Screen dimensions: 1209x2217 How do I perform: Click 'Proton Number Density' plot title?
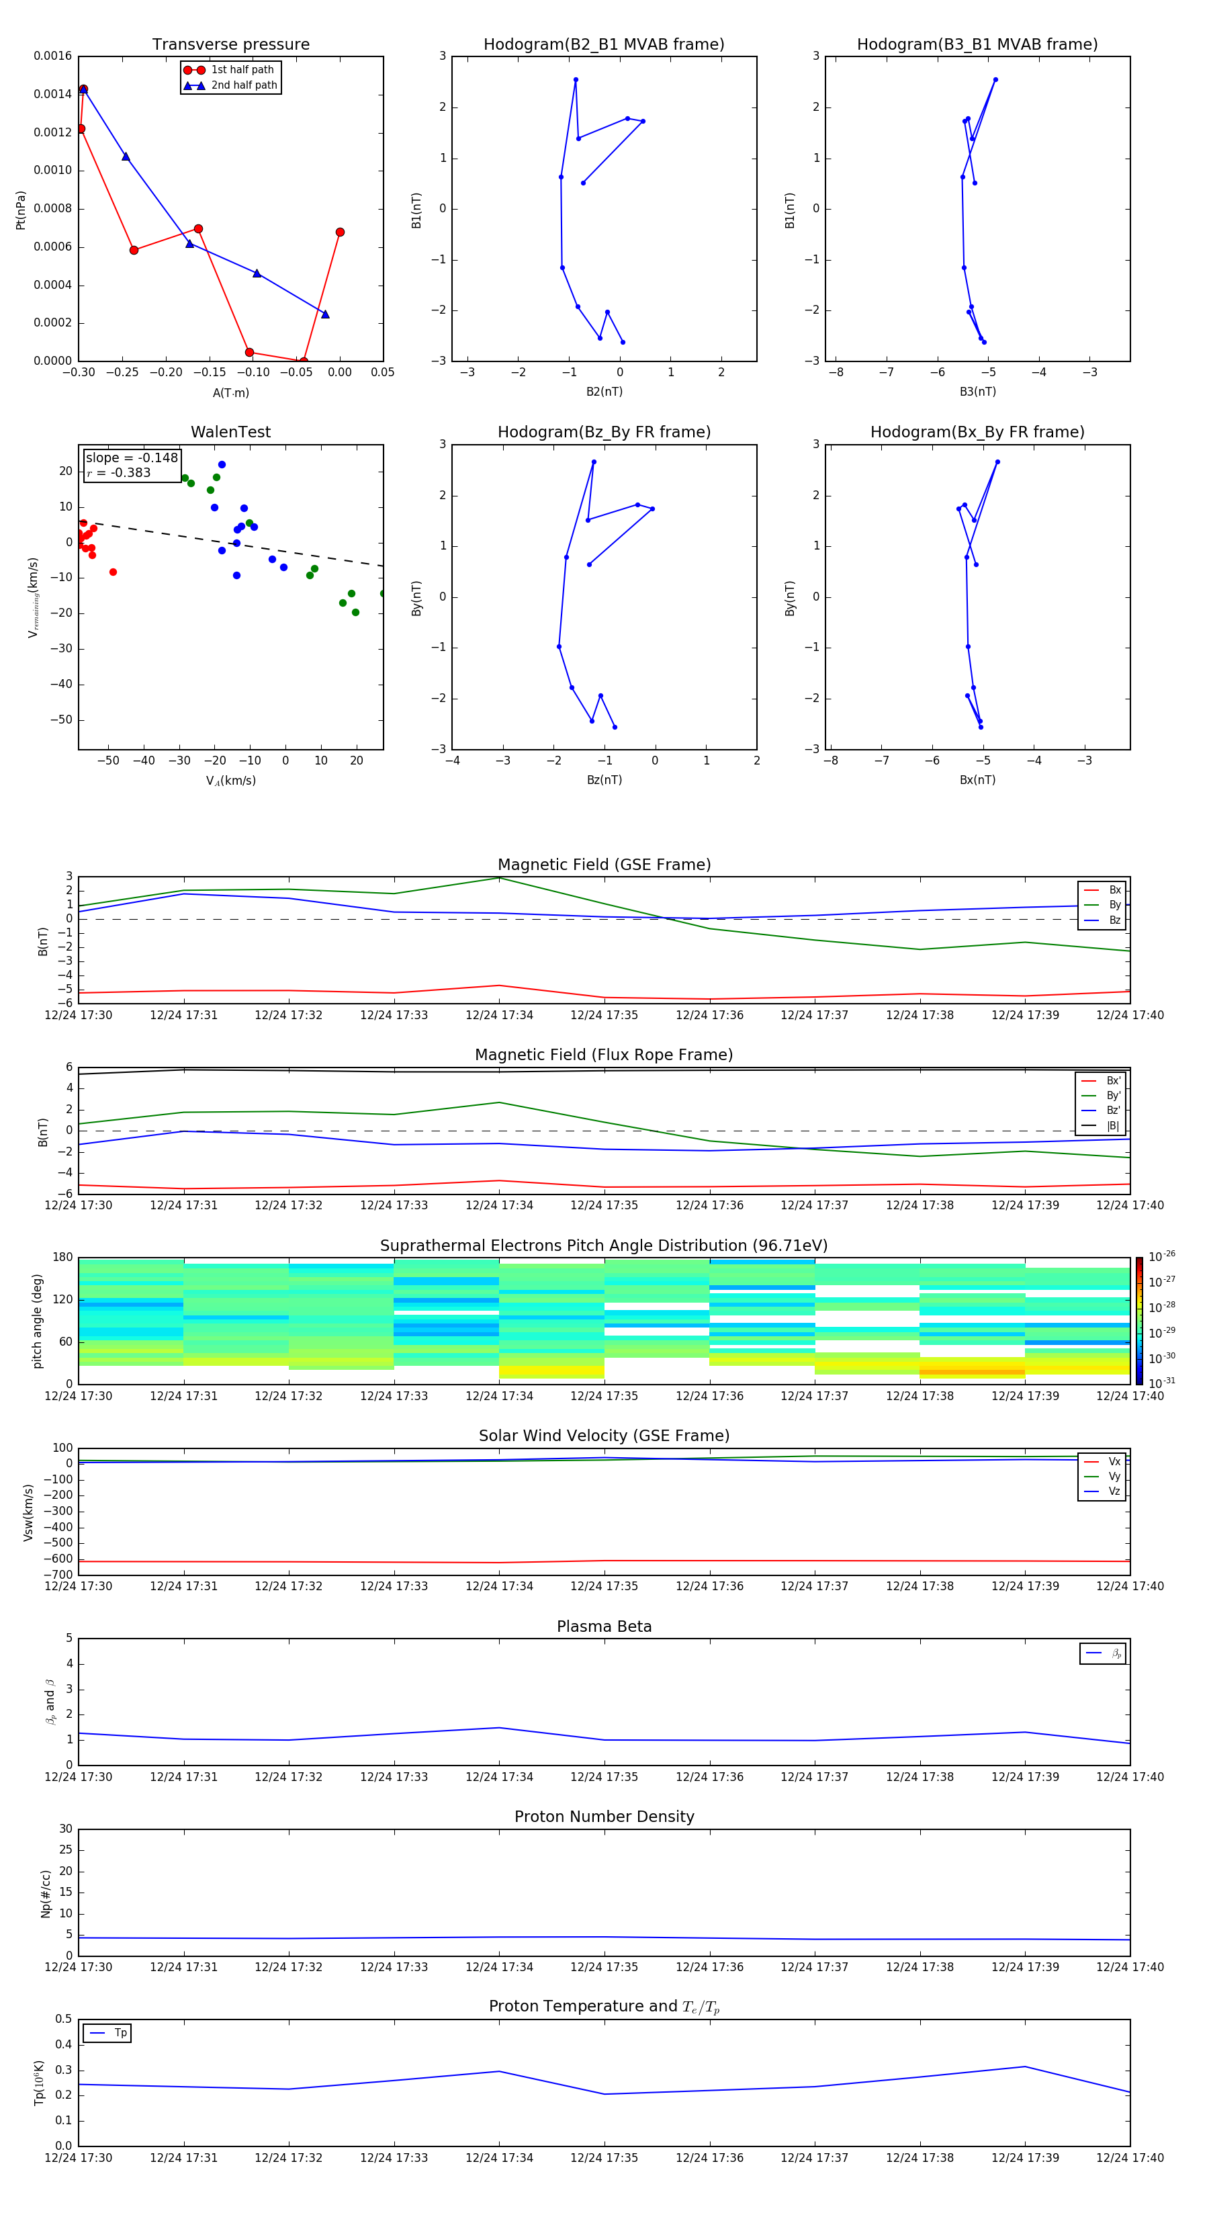pos(604,1817)
